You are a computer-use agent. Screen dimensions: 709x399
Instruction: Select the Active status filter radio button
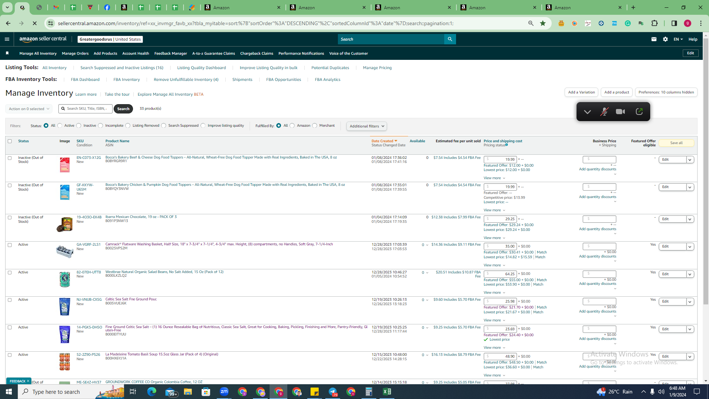(60, 126)
